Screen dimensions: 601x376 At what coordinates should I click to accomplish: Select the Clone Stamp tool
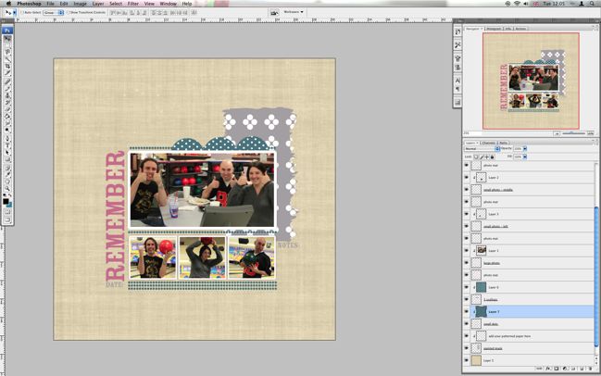coord(7,95)
